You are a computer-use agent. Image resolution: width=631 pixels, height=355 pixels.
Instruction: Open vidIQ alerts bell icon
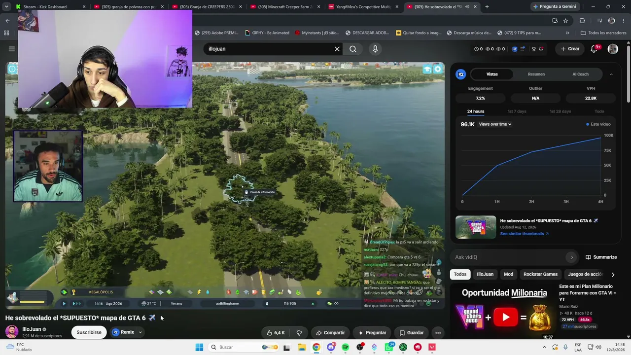[541, 49]
